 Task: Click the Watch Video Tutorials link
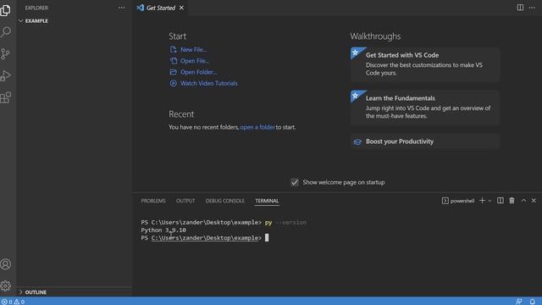(209, 83)
